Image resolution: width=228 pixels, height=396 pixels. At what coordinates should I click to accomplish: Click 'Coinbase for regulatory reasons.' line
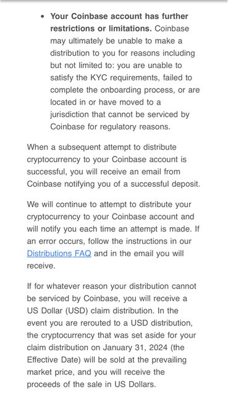tap(110, 126)
